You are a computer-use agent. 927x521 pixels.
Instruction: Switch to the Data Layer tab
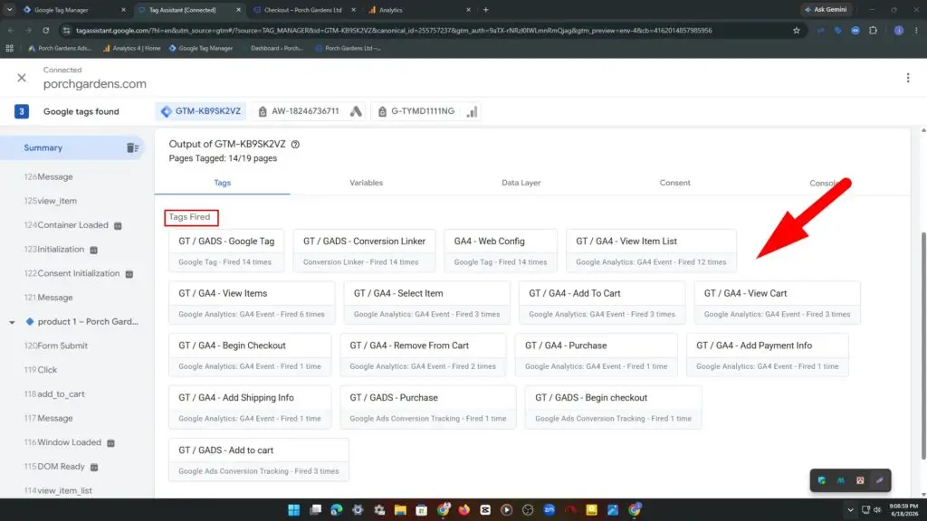(521, 183)
